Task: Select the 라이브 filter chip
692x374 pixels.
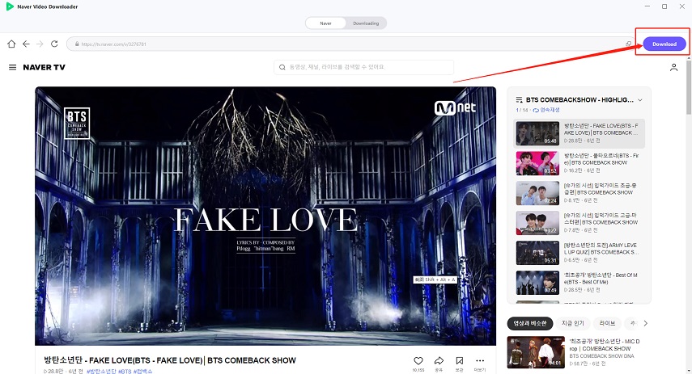Action: pos(607,323)
